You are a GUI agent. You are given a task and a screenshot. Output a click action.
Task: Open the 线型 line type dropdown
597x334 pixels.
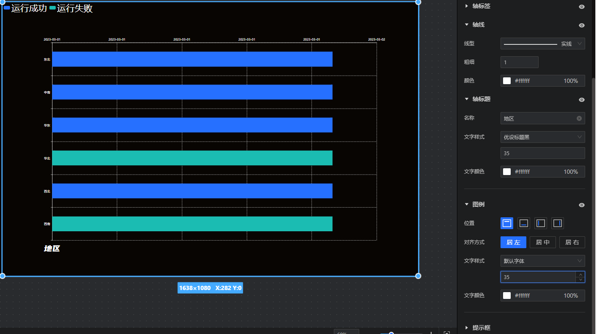click(542, 44)
